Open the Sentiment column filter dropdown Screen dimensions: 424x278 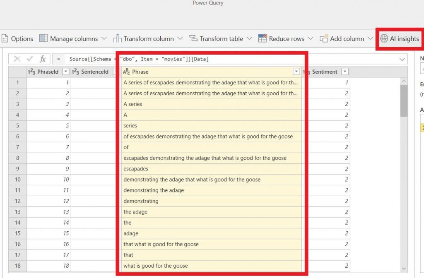[x=345, y=72]
